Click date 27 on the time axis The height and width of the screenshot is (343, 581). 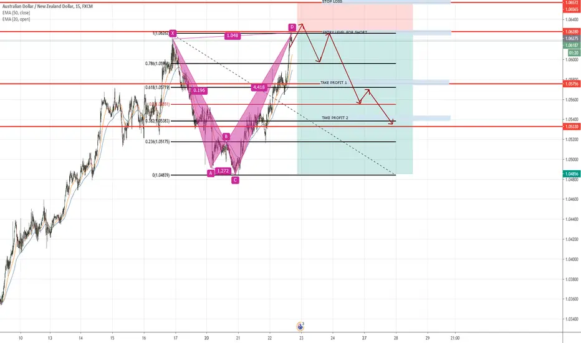pos(364,338)
